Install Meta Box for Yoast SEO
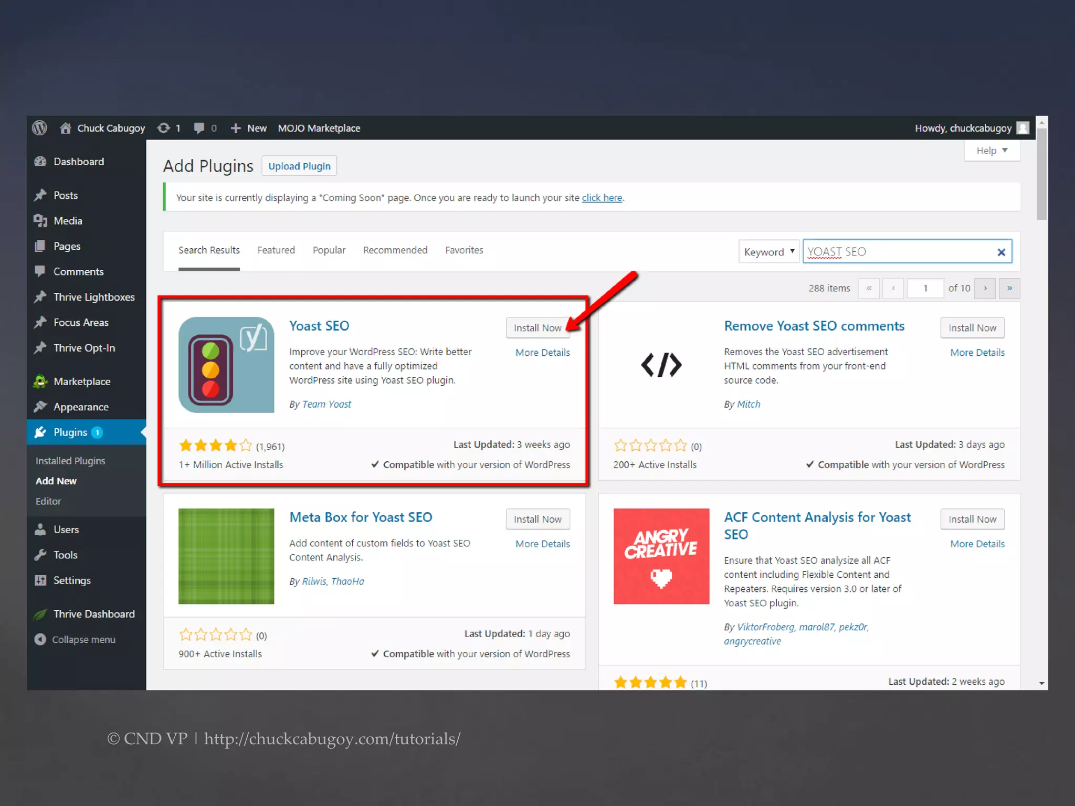 [537, 519]
